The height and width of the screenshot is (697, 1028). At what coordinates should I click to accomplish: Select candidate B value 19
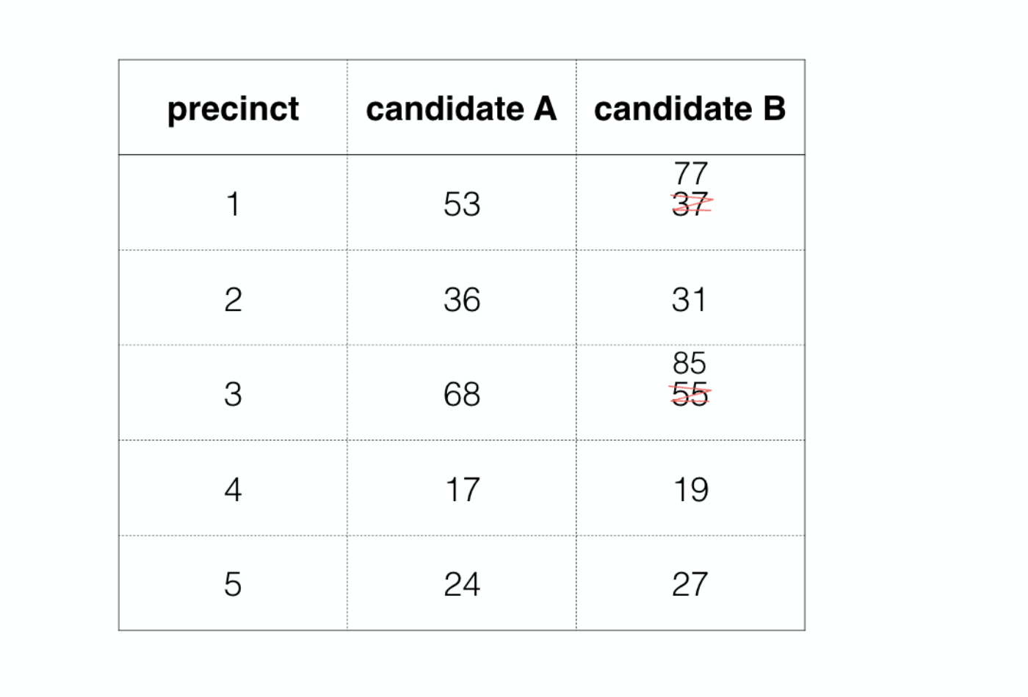(691, 489)
